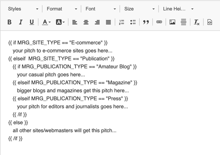The image size is (220, 155).
Task: Insert a hyperlink
Action: [159, 22]
